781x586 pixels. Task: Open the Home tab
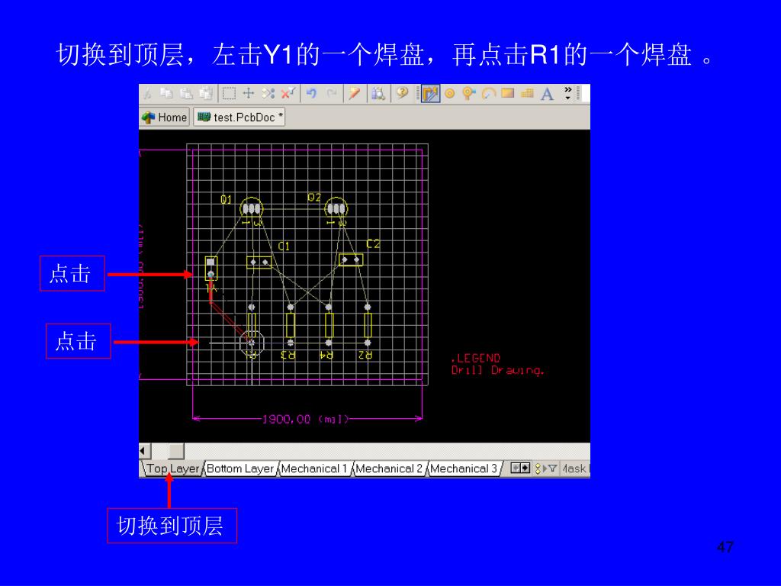[x=165, y=118]
